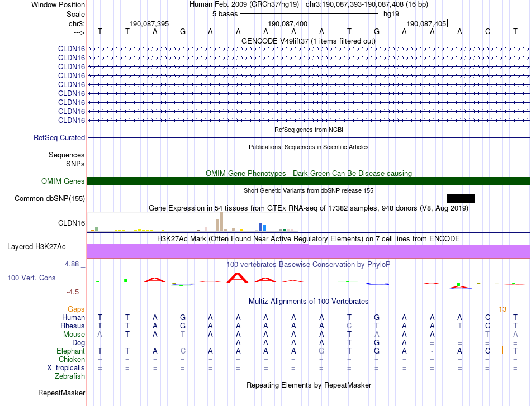
Task: Click the C base in the top reference sequence row
Action: pyautogui.click(x=487, y=31)
